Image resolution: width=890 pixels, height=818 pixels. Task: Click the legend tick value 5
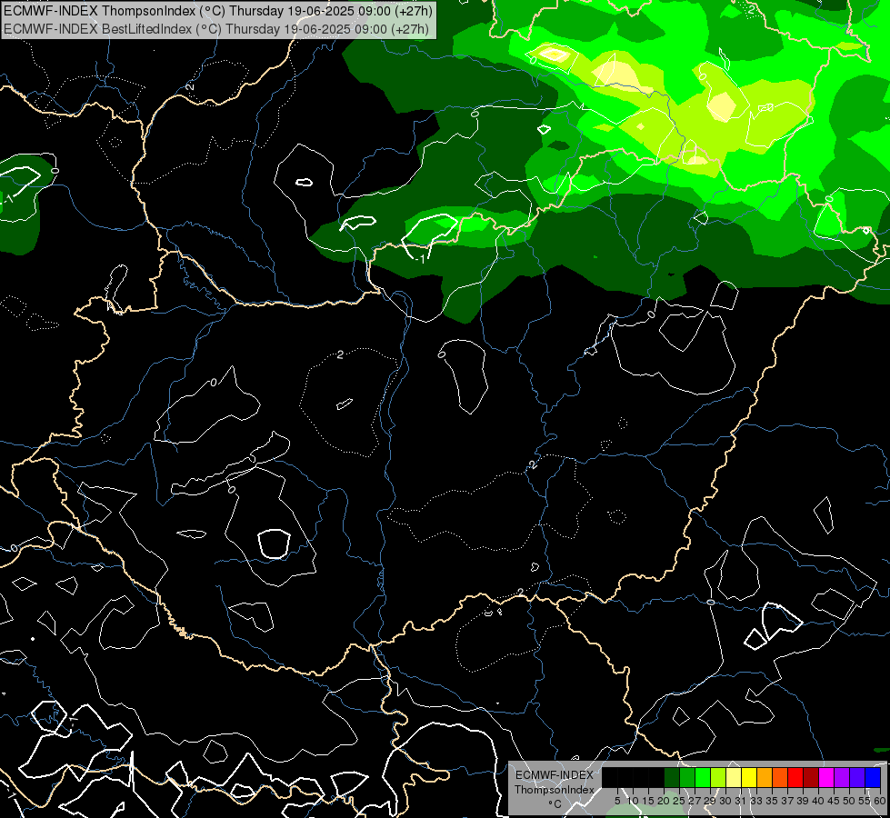(x=617, y=801)
